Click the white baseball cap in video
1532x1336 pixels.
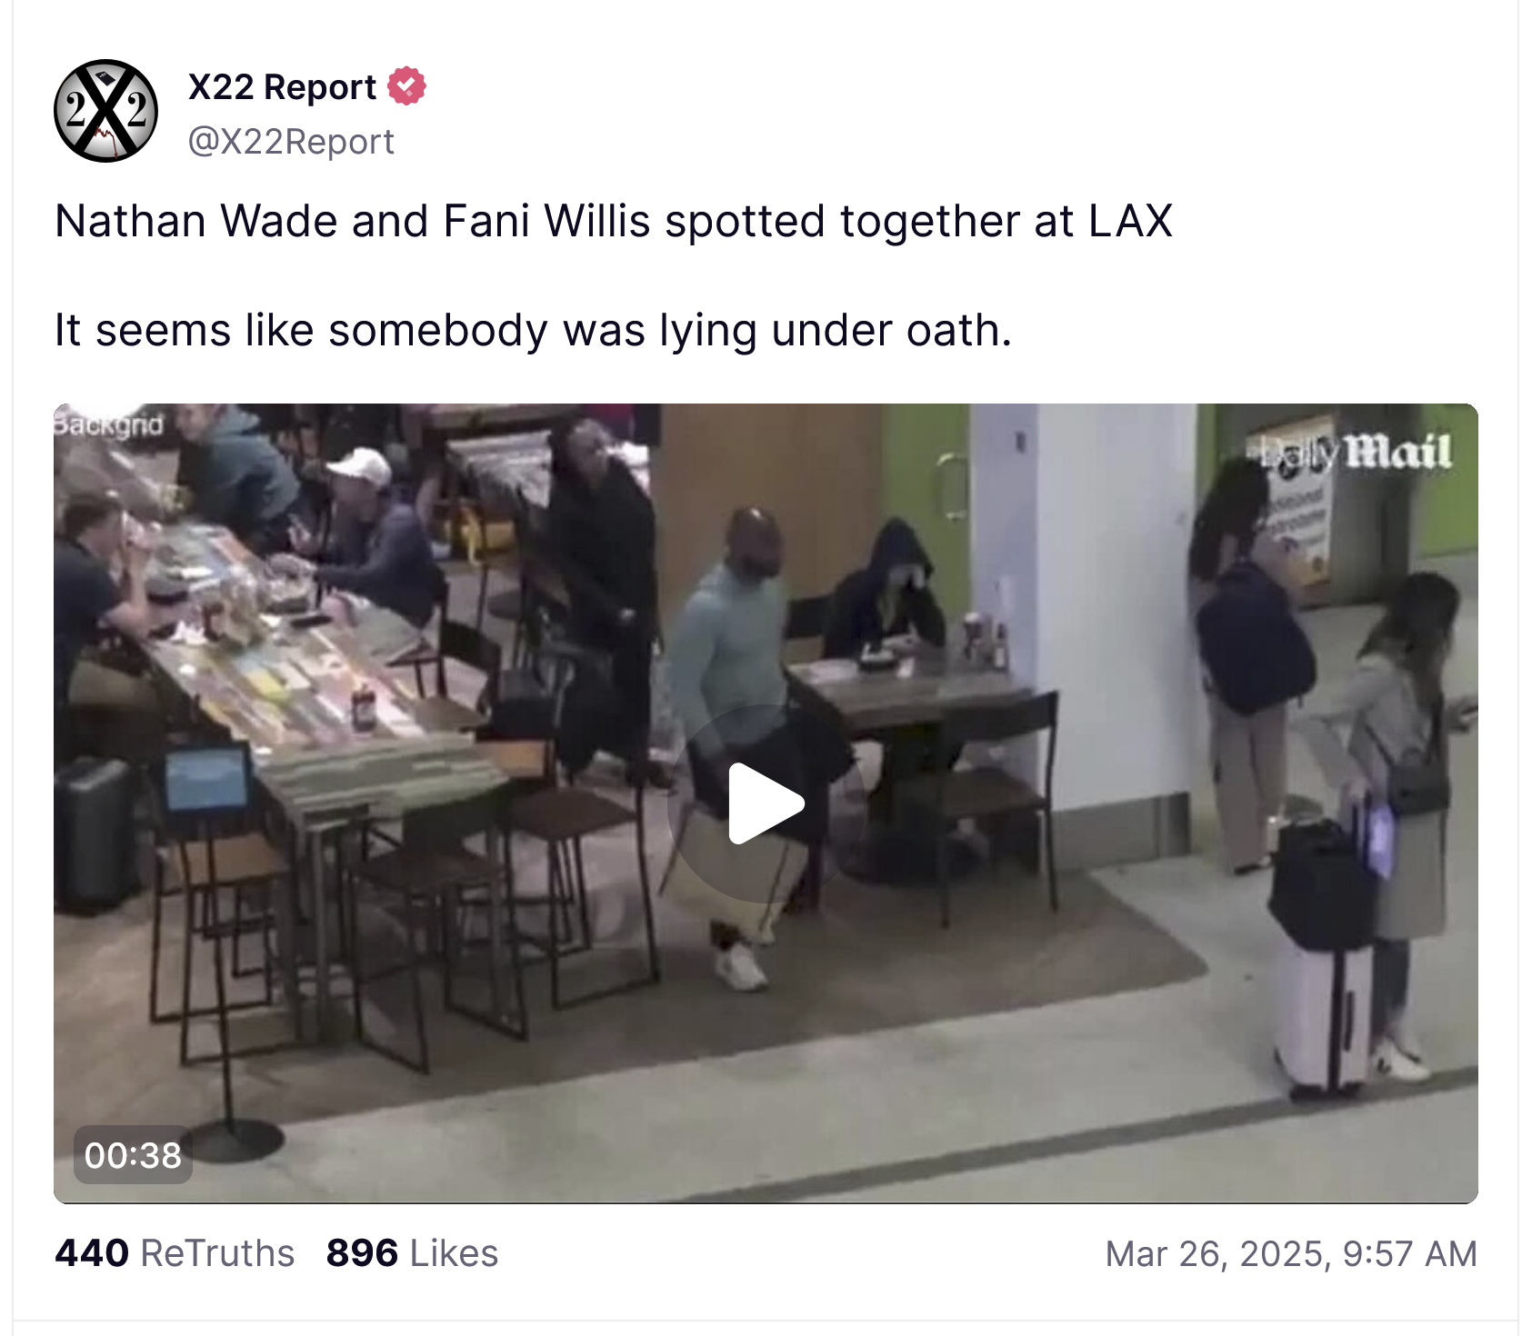360,465
